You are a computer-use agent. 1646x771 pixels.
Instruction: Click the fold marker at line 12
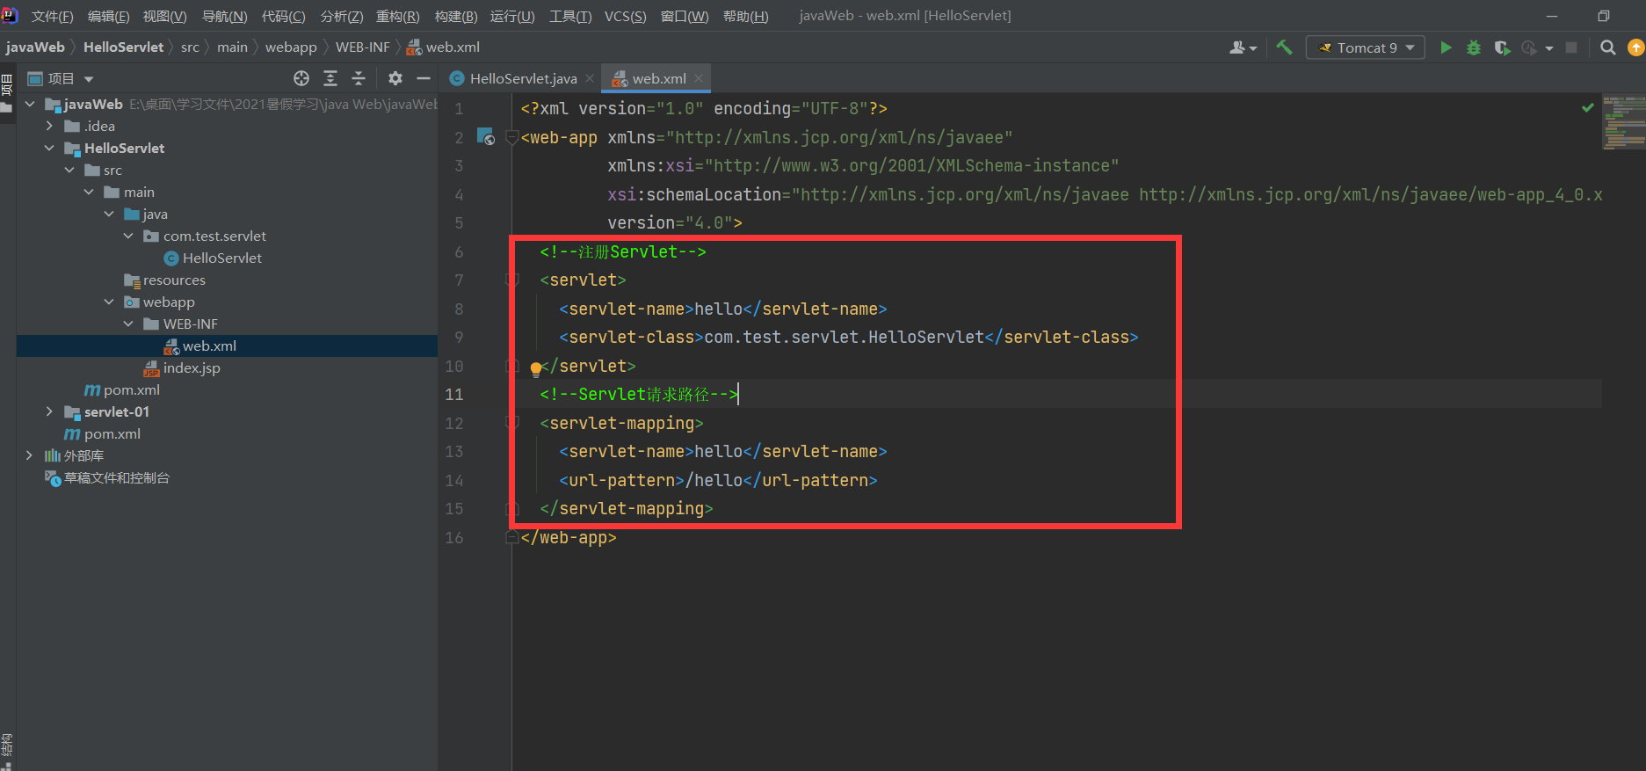click(512, 423)
